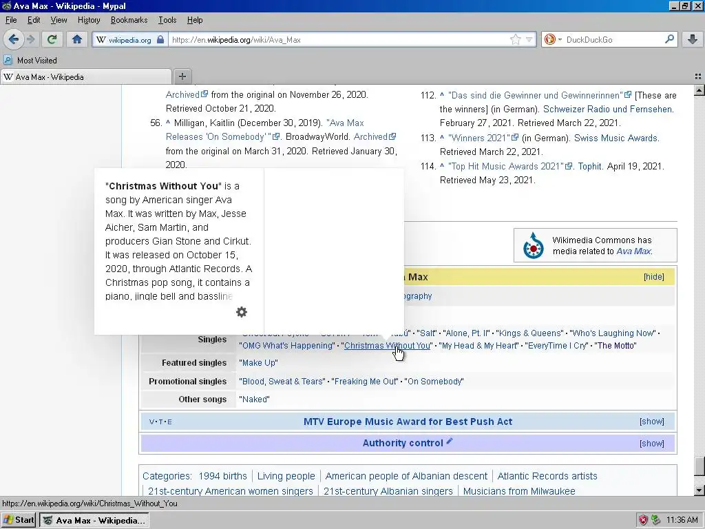Screen dimensions: 705x529
Task: Open the "EveryTime I Cry" link
Action: pyautogui.click(x=558, y=346)
